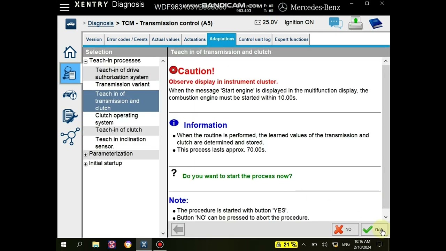Open the hamburger main menu
The width and height of the screenshot is (446, 251).
coord(64,7)
